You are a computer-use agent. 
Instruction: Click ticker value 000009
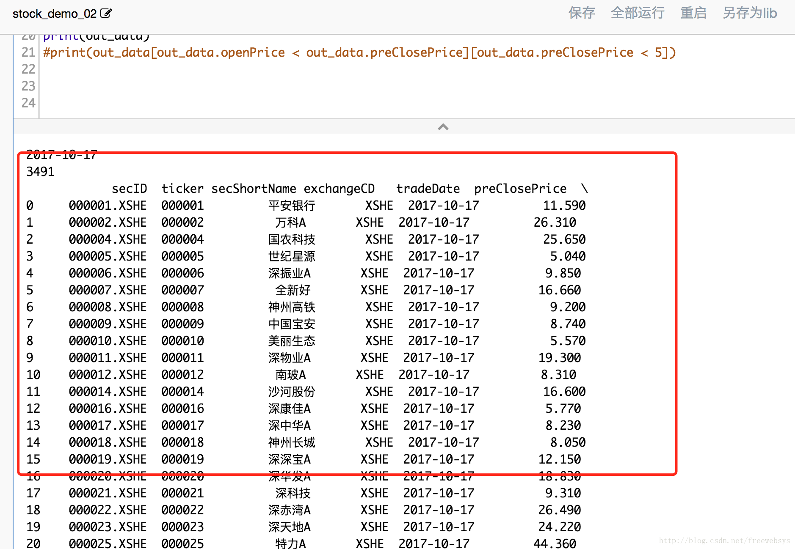182,324
